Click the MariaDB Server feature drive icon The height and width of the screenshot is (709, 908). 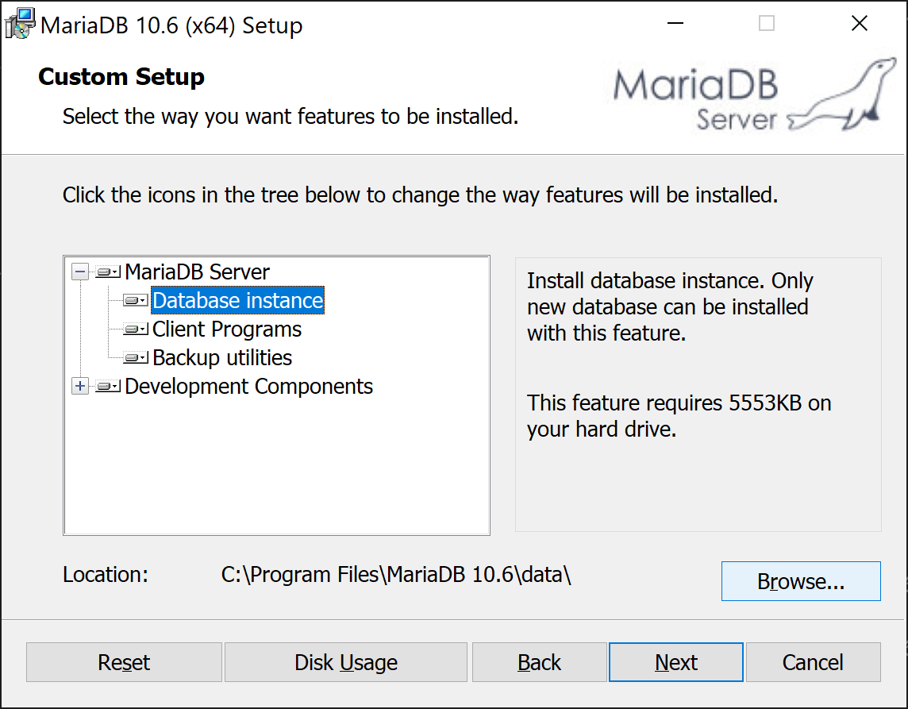click(107, 272)
